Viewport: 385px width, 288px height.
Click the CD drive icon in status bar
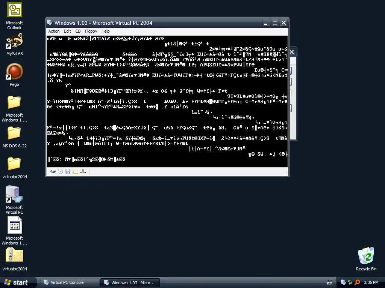(61, 171)
